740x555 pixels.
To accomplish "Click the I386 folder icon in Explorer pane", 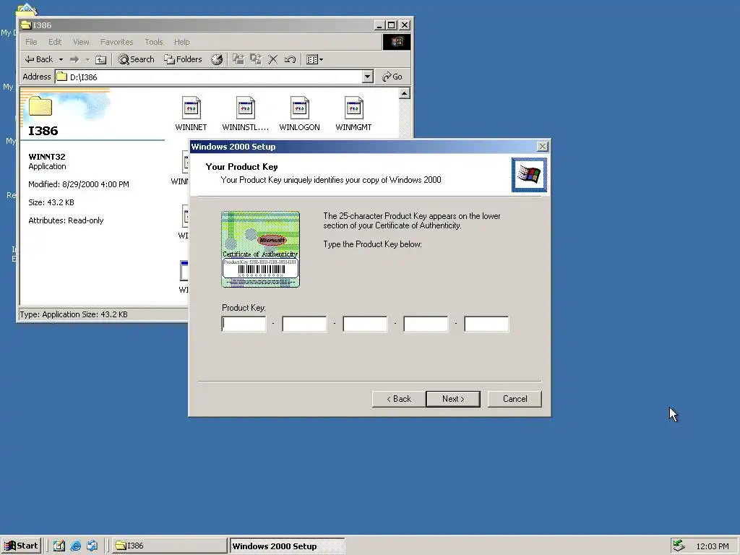I will (40, 106).
